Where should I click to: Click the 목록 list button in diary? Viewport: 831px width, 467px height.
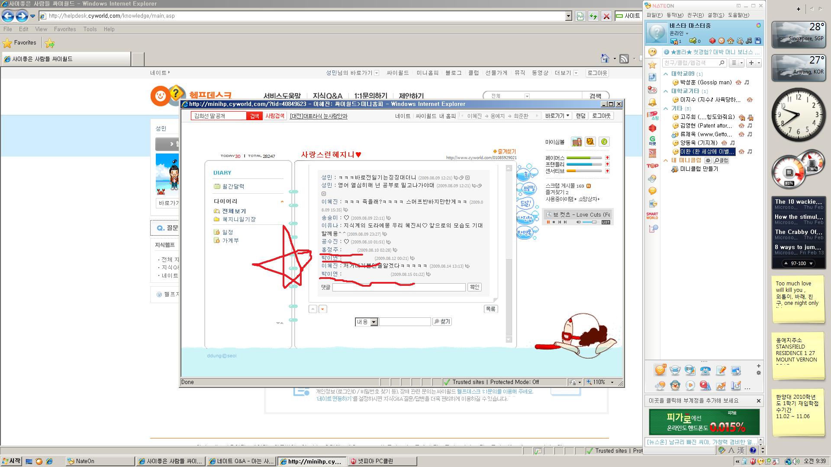(x=491, y=309)
